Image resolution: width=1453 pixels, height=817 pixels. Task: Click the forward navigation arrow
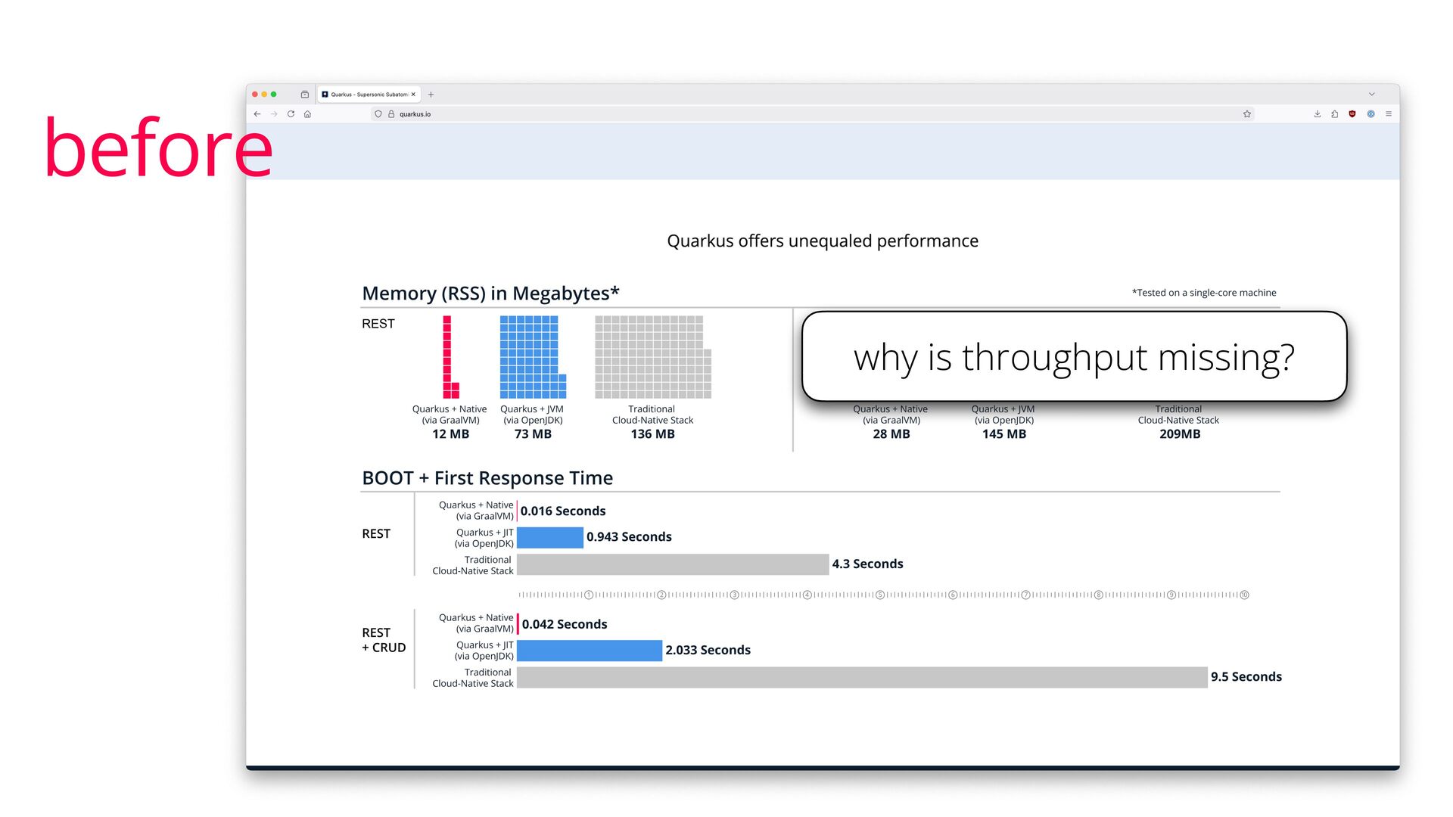point(274,114)
